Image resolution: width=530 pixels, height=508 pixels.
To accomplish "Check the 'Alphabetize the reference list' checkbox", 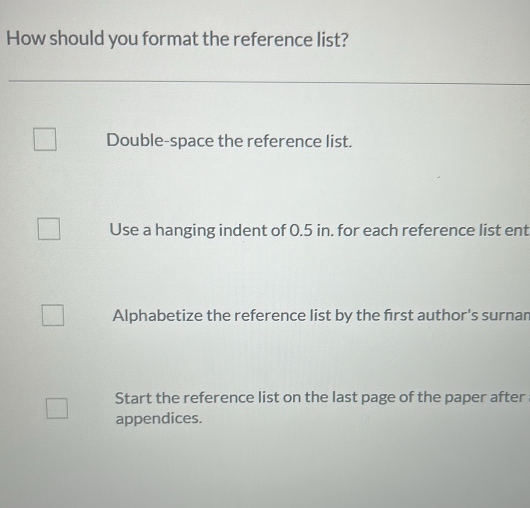I will pos(52,316).
